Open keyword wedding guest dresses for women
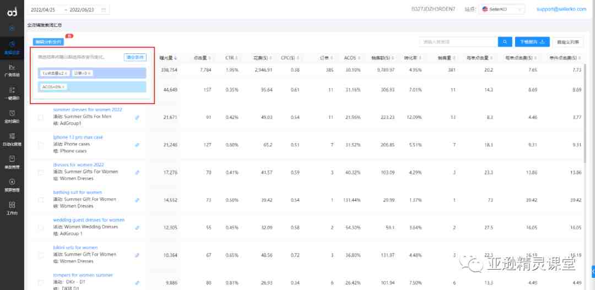 click(x=89, y=220)
